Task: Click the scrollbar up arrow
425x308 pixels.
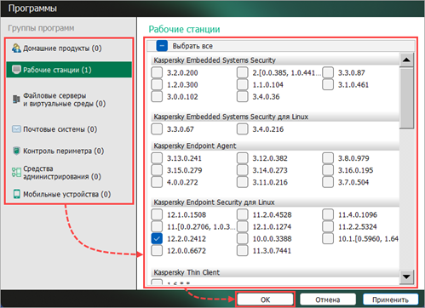Action: [x=406, y=60]
